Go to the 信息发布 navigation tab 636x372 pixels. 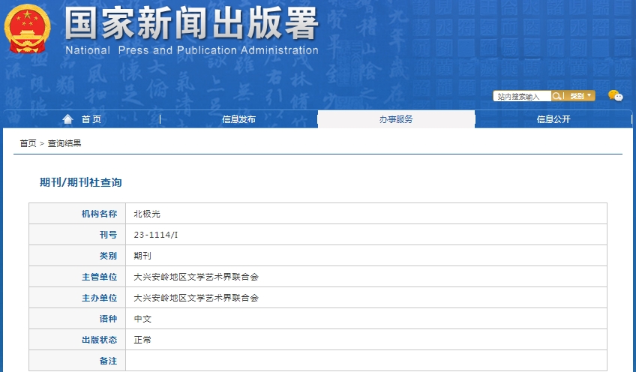click(x=238, y=119)
